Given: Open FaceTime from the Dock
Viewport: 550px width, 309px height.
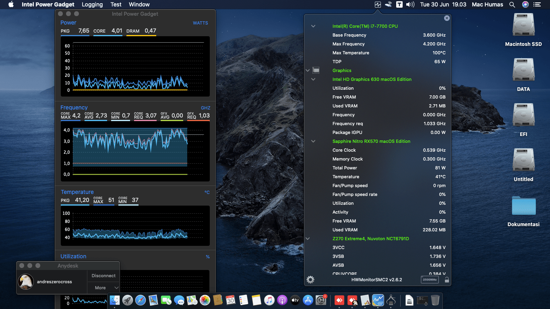Looking at the screenshot, I should point(166,300).
